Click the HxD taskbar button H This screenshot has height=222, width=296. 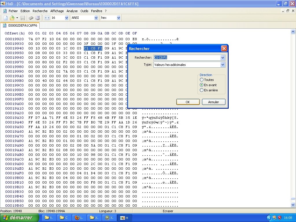click(124, 218)
